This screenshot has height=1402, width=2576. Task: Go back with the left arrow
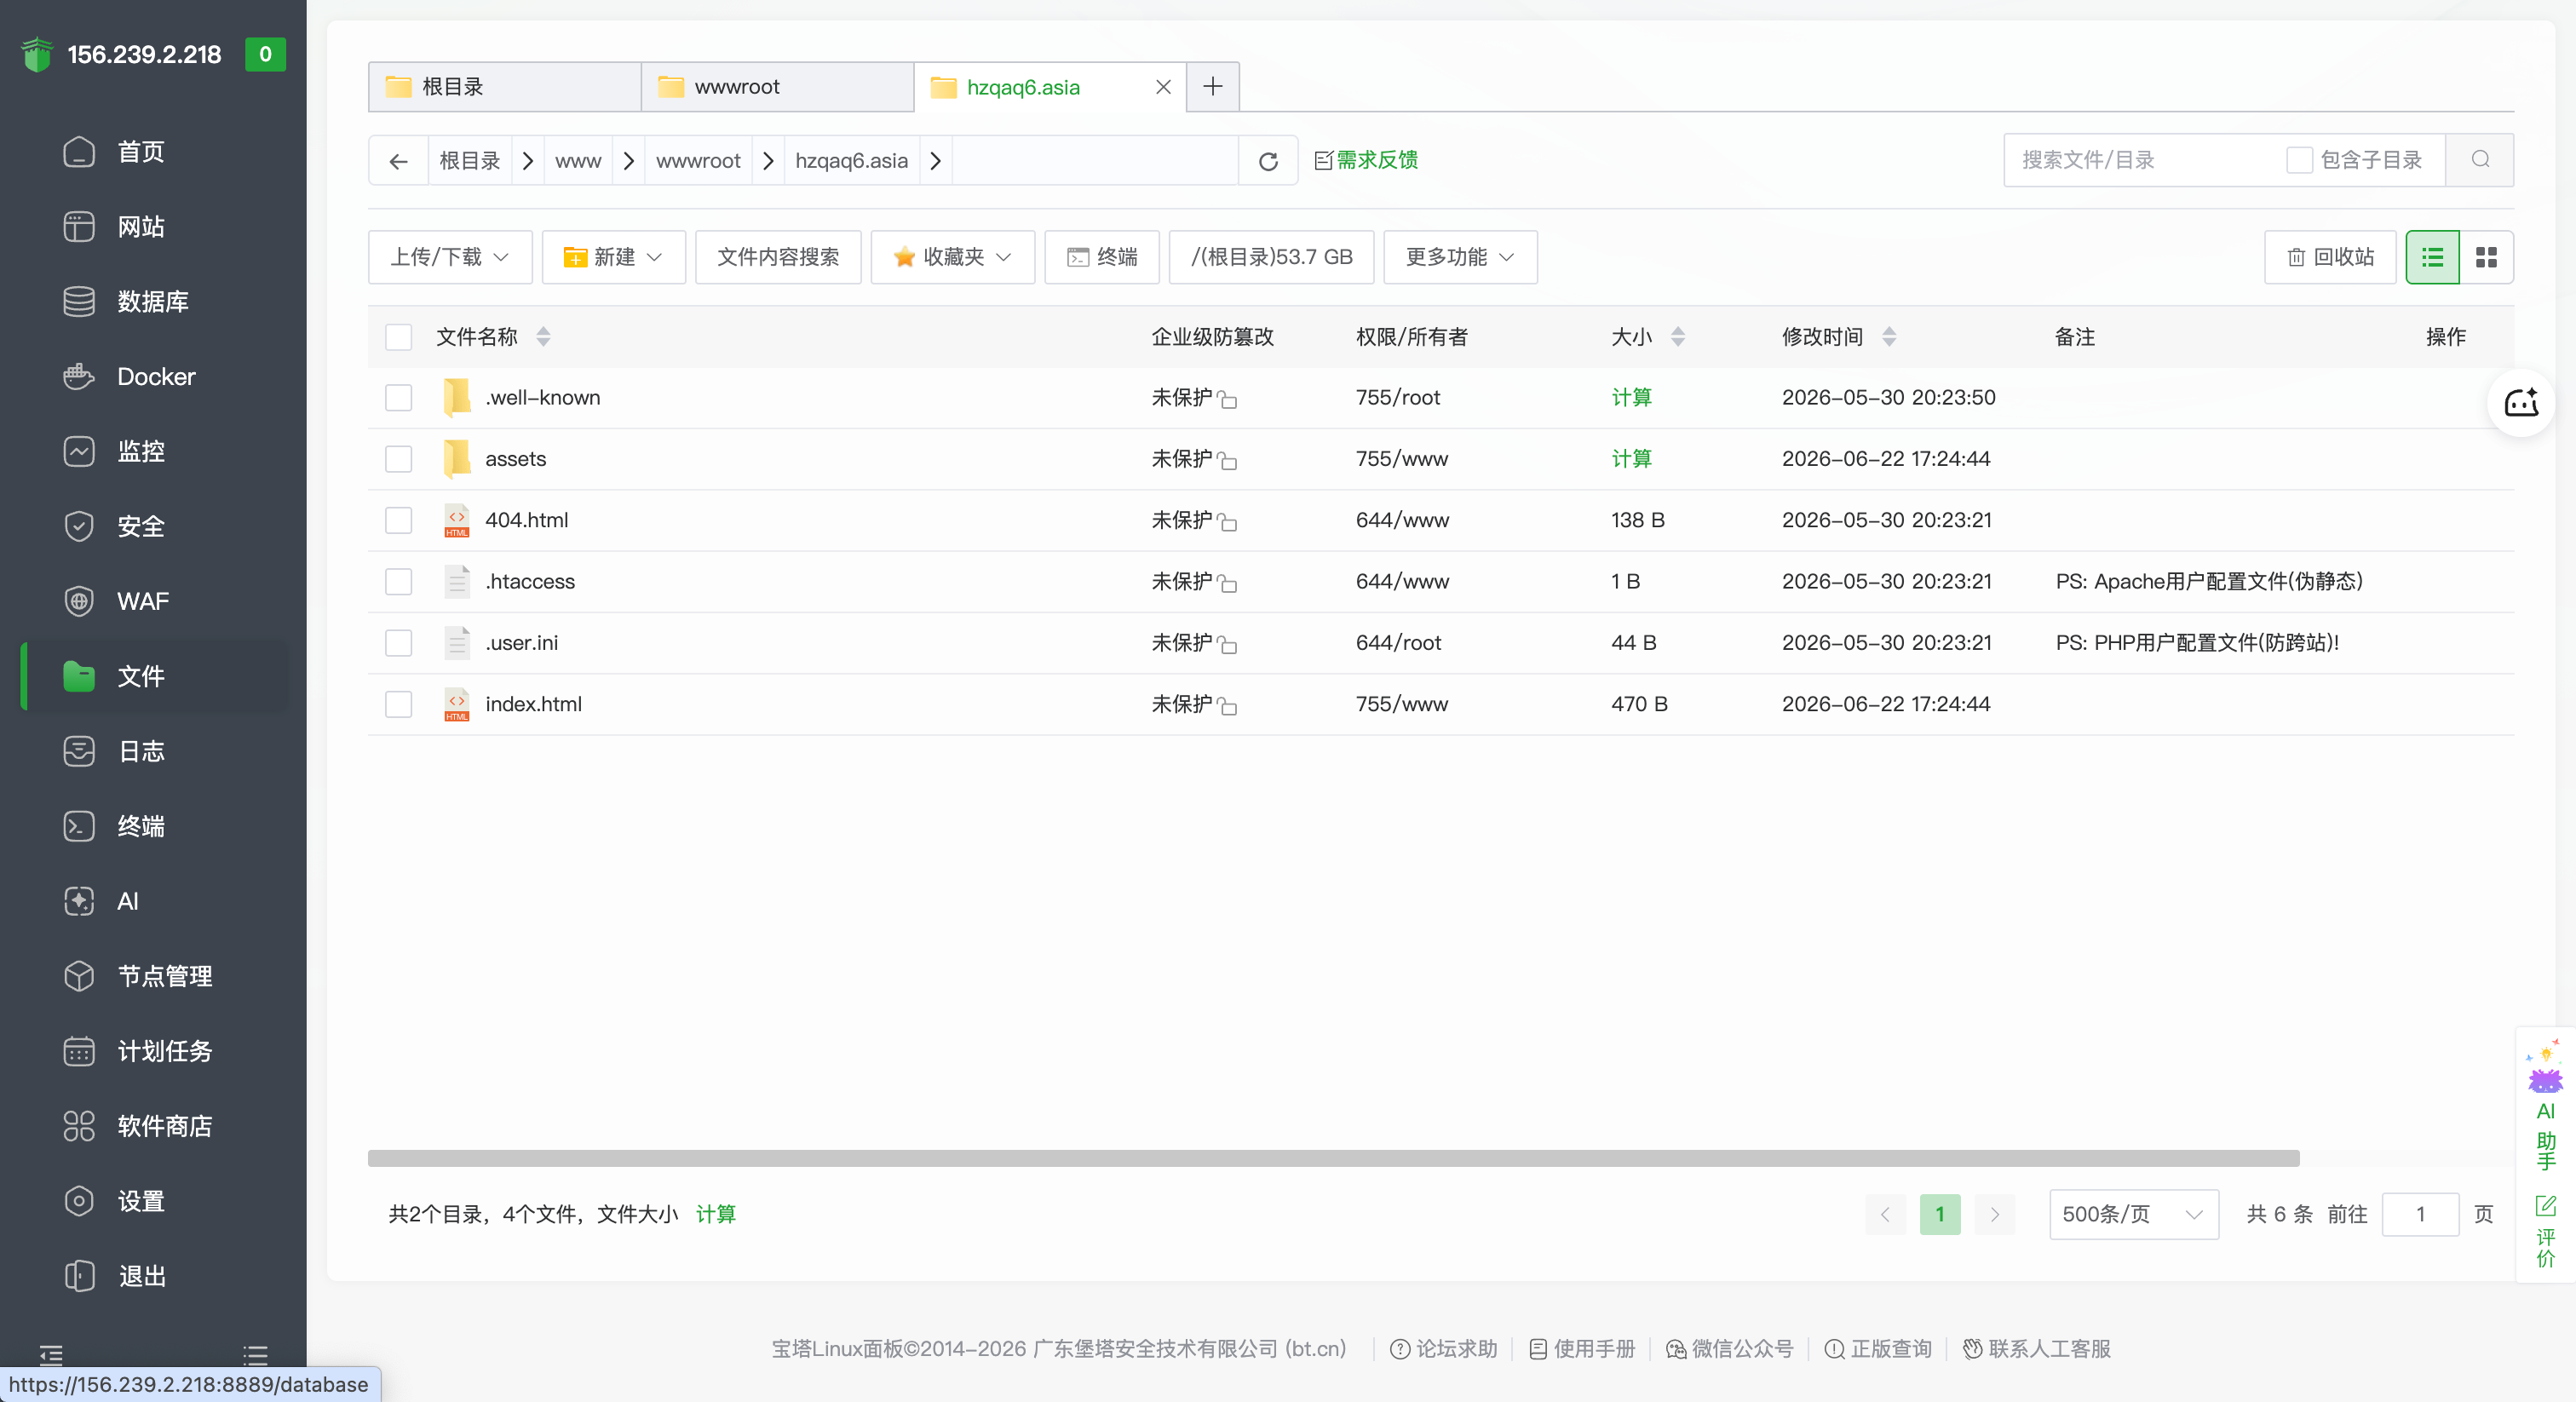[398, 161]
